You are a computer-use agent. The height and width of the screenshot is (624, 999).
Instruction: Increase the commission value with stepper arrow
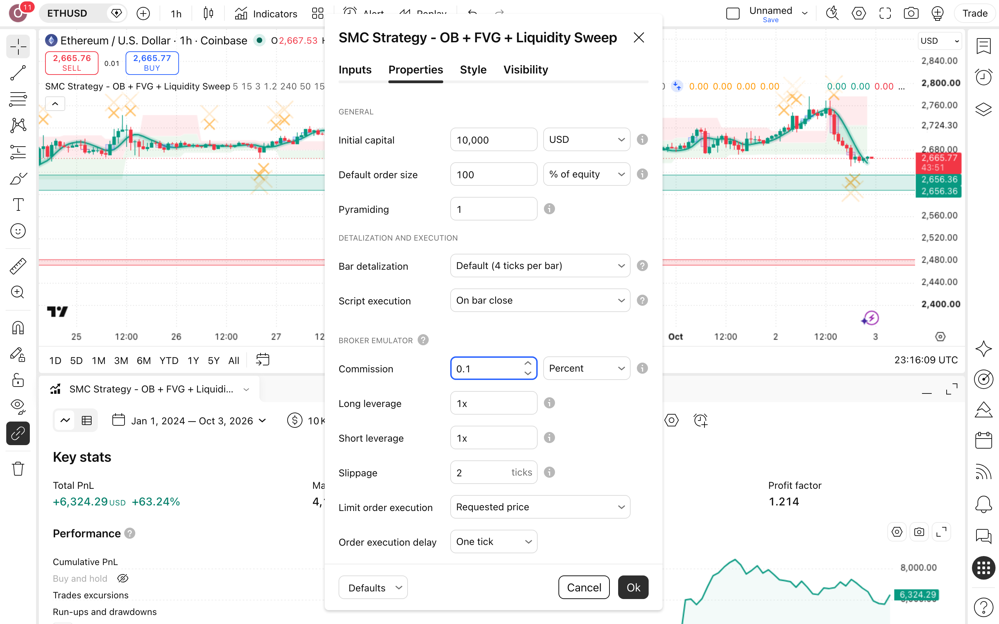point(528,363)
